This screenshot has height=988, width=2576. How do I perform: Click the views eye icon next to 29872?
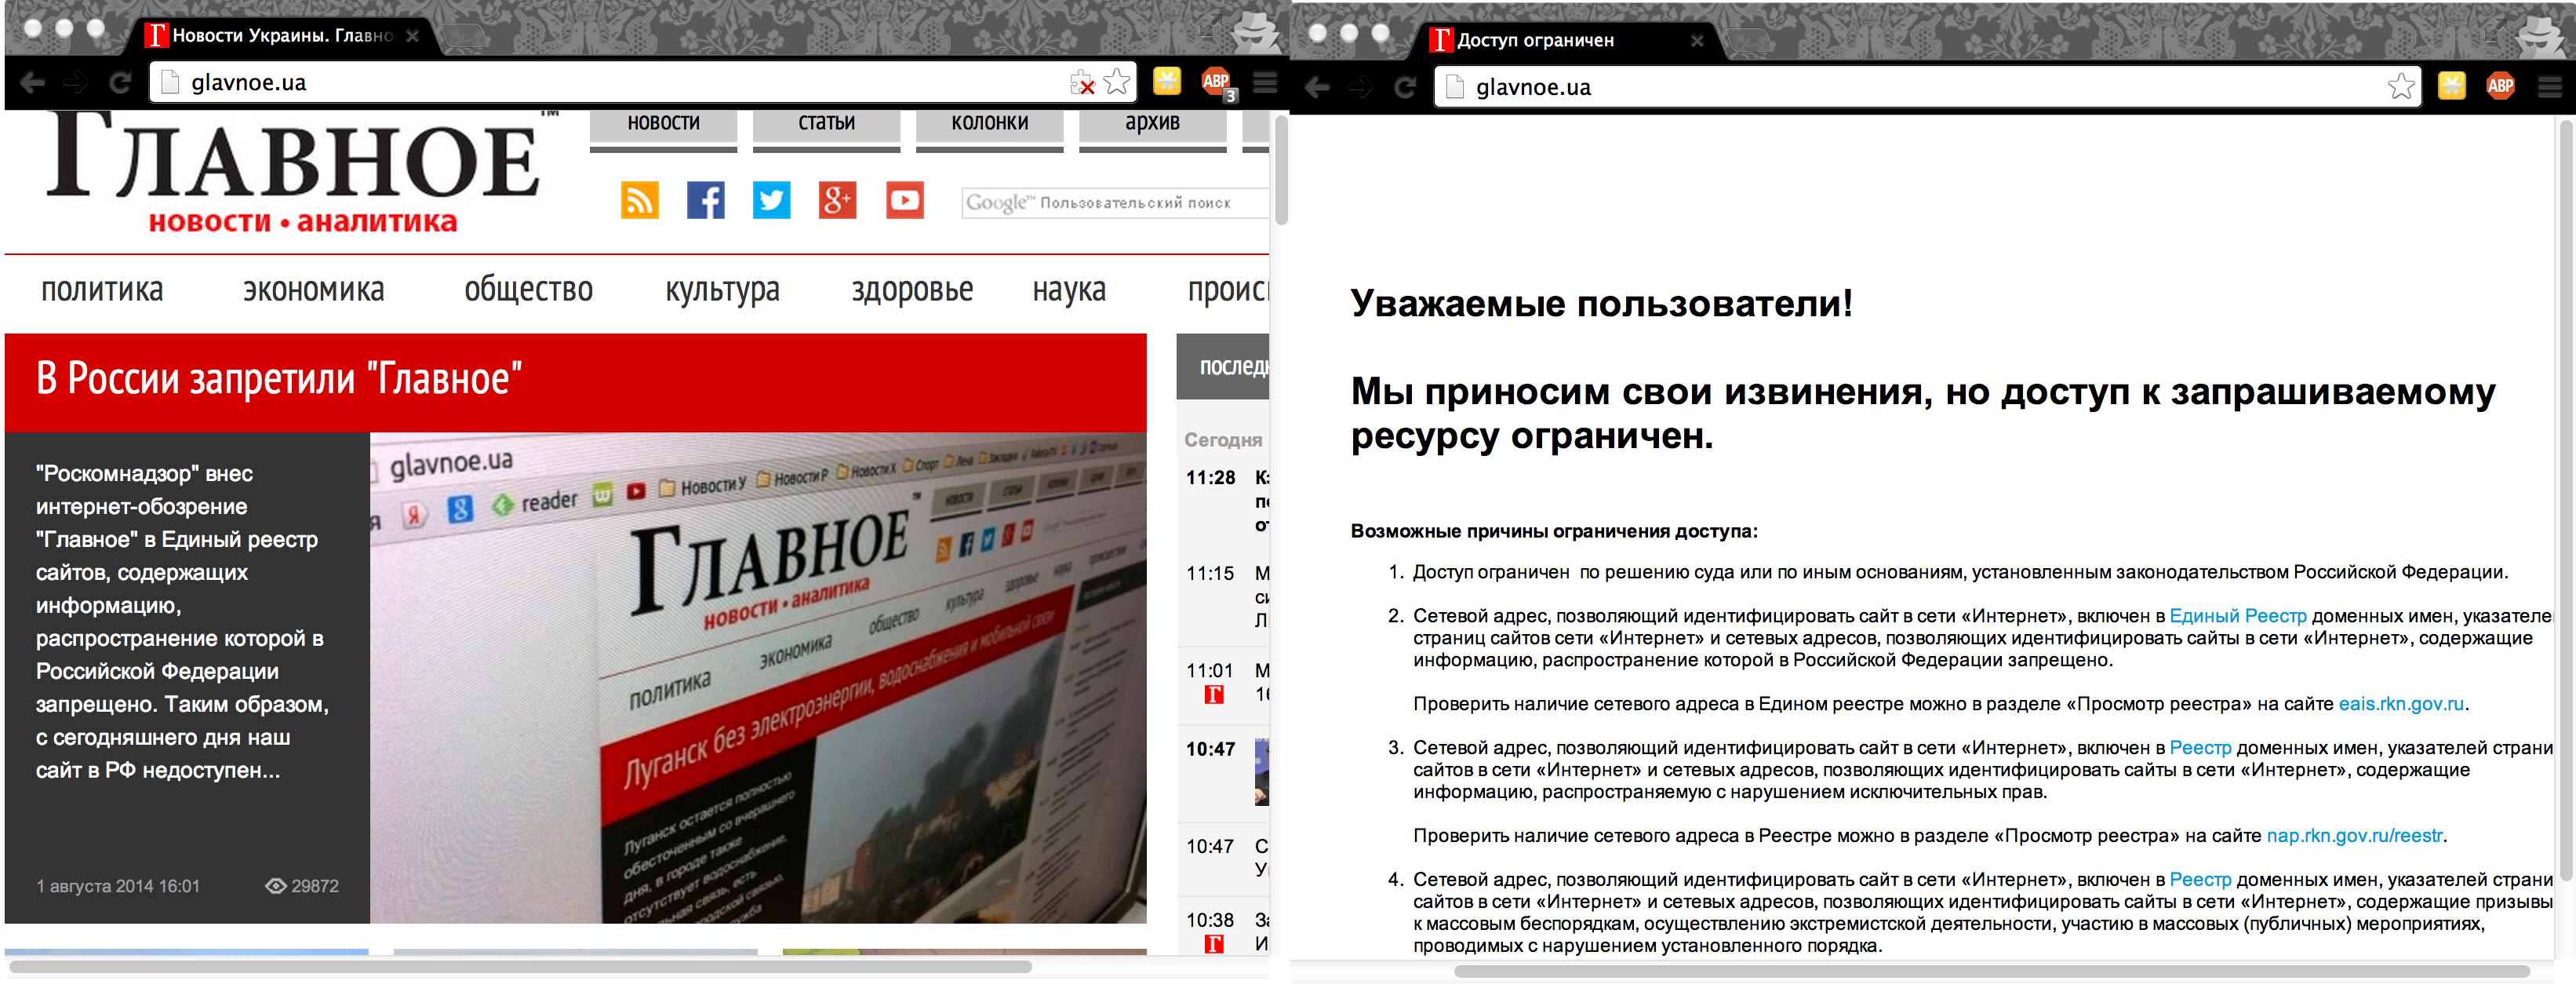tap(275, 887)
